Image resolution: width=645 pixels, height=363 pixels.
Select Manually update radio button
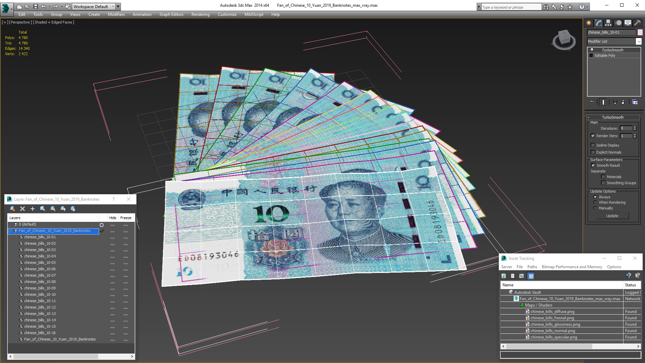pyautogui.click(x=595, y=208)
